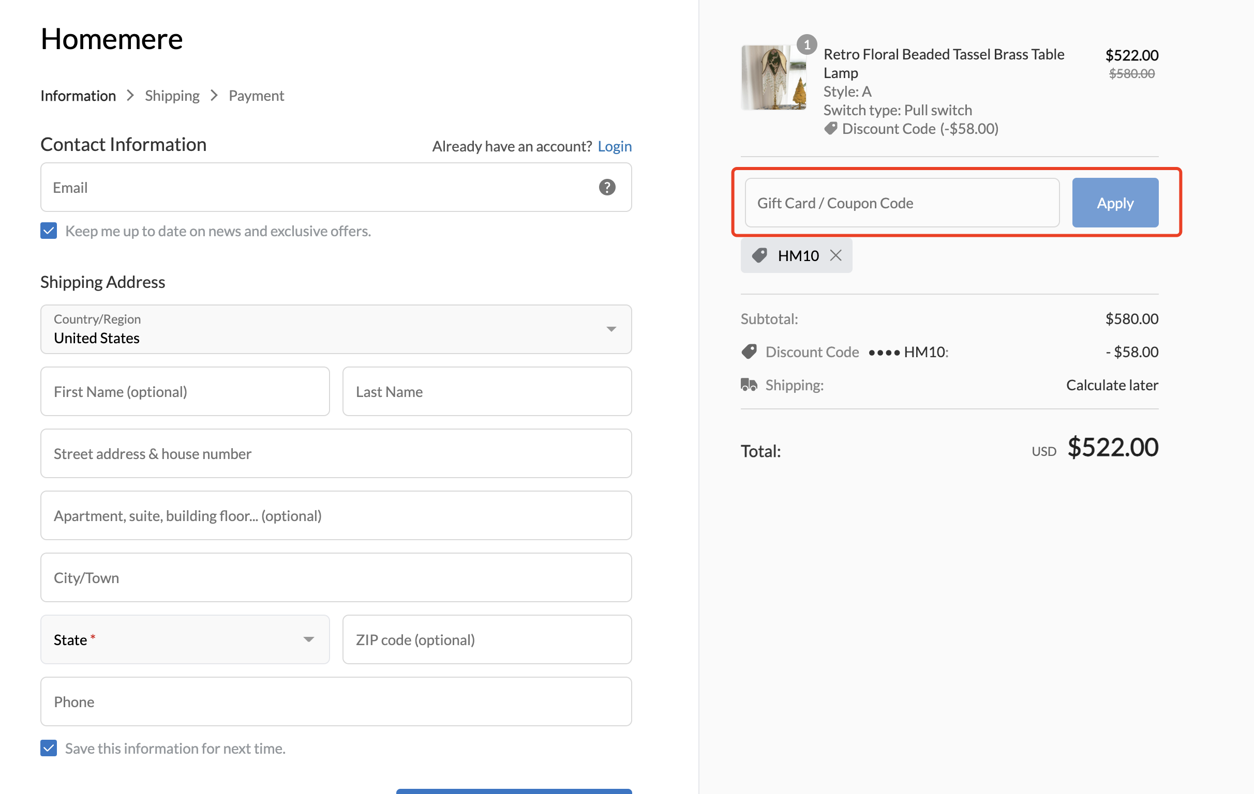Click the Switch type: Pull switch text
This screenshot has width=1254, height=794.
coord(897,110)
